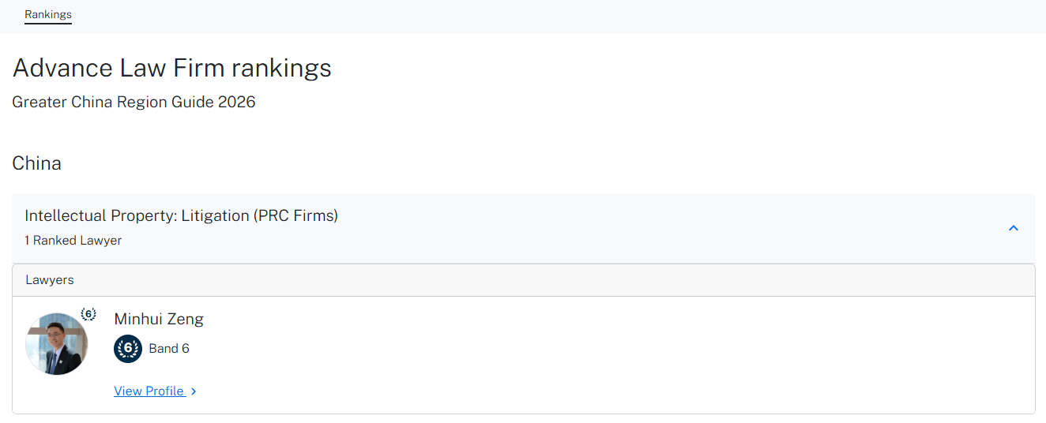Click the word 'Litigation' in the practice title

(x=216, y=215)
